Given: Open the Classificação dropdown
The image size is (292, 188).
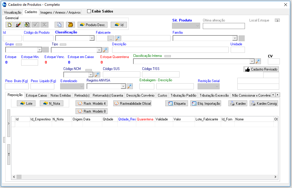Looking at the screenshot, I should coord(92,38).
